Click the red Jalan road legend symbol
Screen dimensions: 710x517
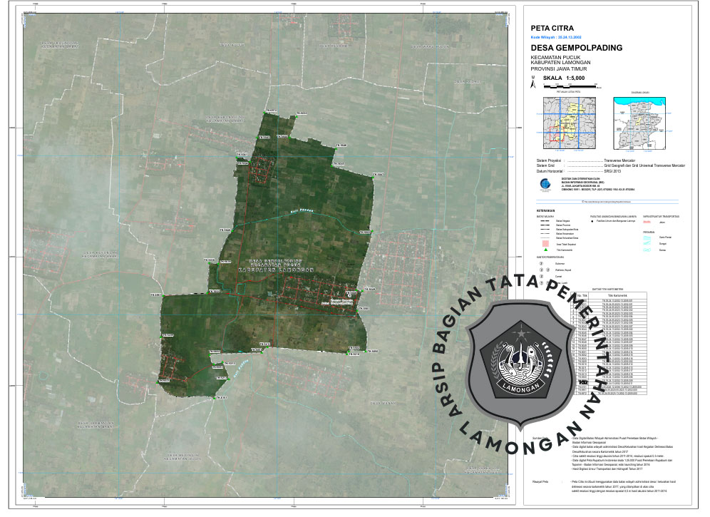tap(648, 222)
